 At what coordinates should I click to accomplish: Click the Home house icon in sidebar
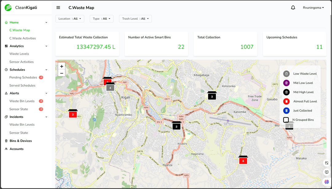pos(6,22)
